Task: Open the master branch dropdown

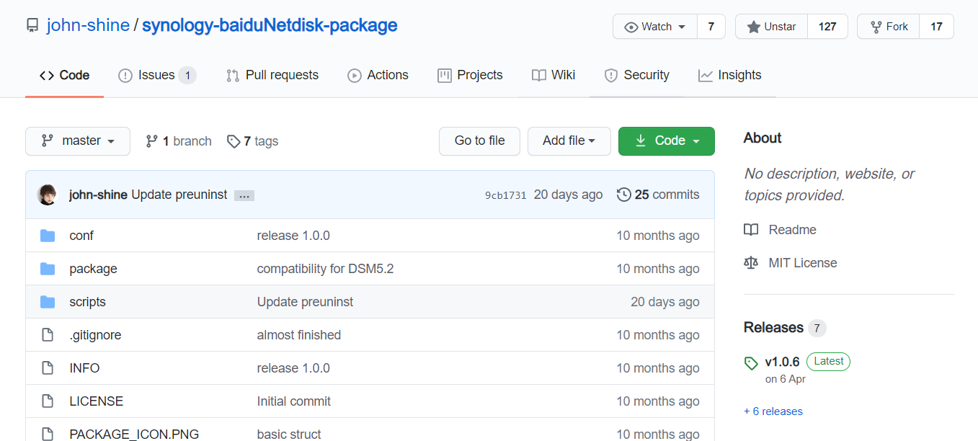Action: 78,141
